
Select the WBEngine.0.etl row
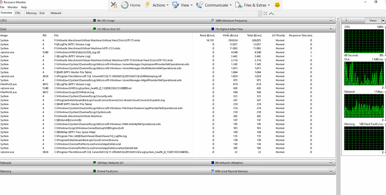157,128
